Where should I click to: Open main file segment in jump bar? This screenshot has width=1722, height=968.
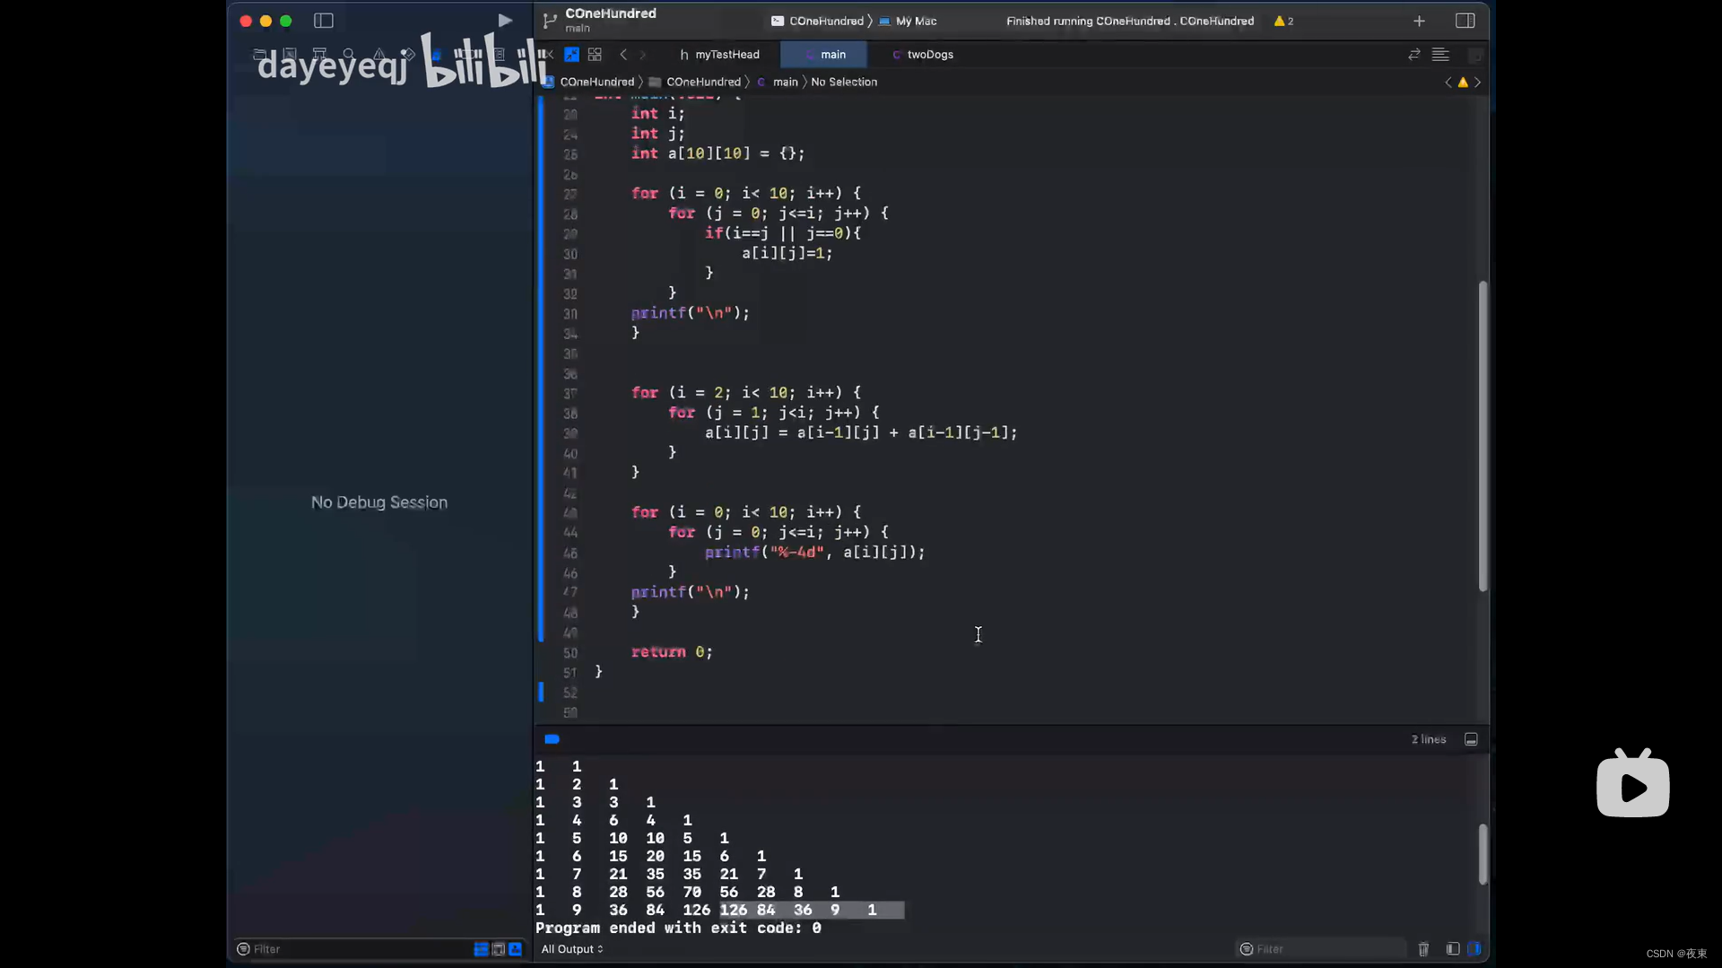pyautogui.click(x=778, y=82)
